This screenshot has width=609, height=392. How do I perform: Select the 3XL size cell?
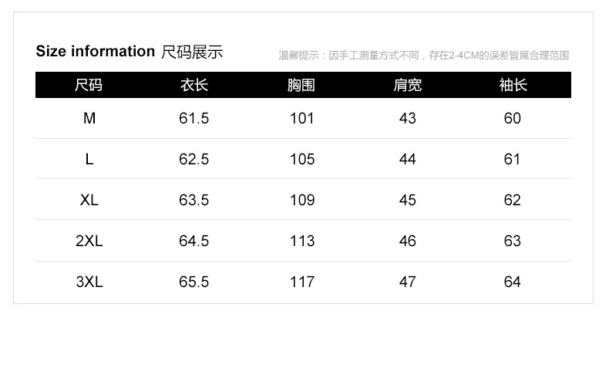pyautogui.click(x=89, y=282)
